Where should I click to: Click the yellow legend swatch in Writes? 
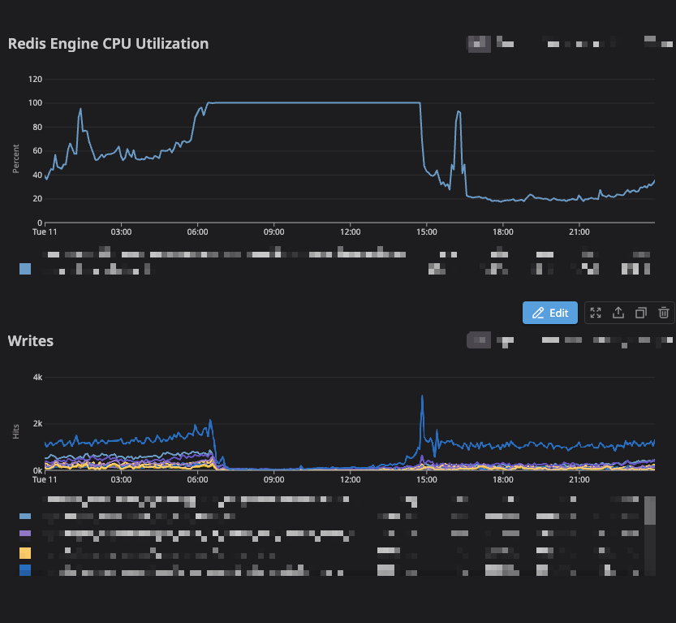(x=25, y=552)
